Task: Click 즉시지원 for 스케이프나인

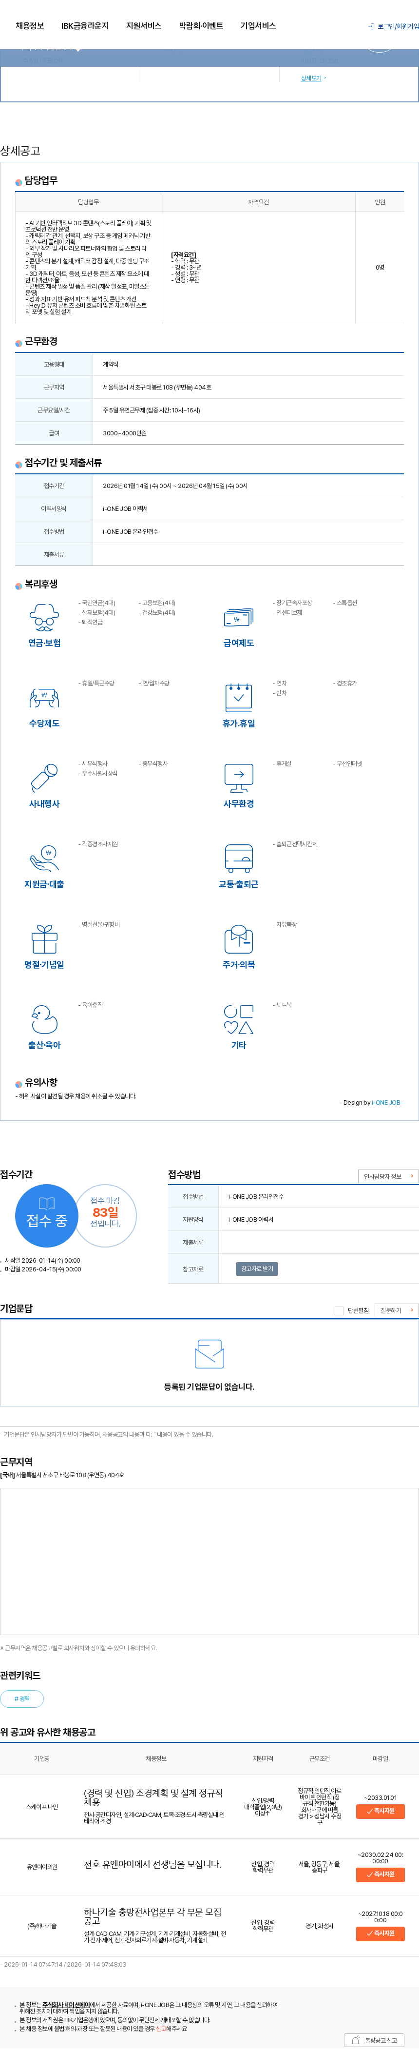Action: [x=380, y=1811]
